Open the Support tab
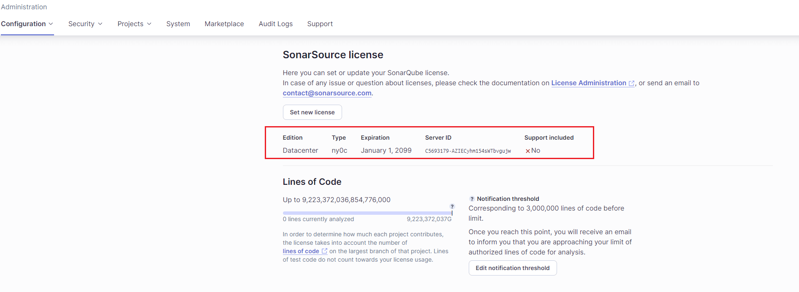This screenshot has width=799, height=292. click(x=320, y=24)
